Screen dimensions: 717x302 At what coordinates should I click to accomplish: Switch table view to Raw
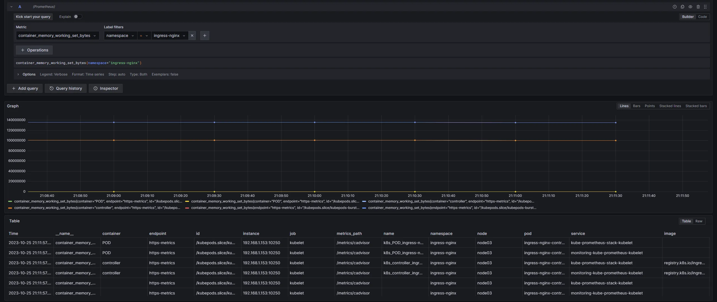[x=699, y=221]
